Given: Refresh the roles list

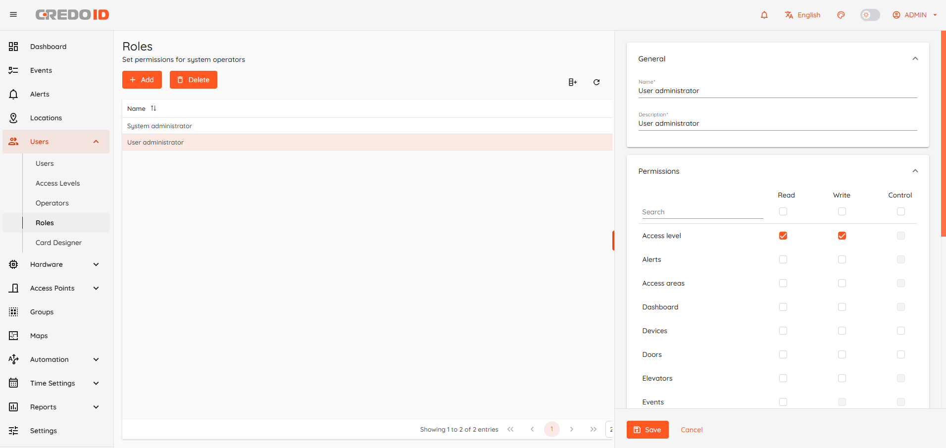Looking at the screenshot, I should coord(597,82).
